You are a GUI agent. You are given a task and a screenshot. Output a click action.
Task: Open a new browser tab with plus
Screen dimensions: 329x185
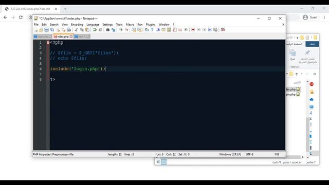tap(65, 9)
